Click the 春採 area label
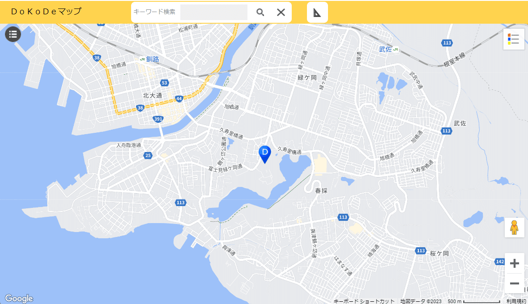 click(x=321, y=191)
